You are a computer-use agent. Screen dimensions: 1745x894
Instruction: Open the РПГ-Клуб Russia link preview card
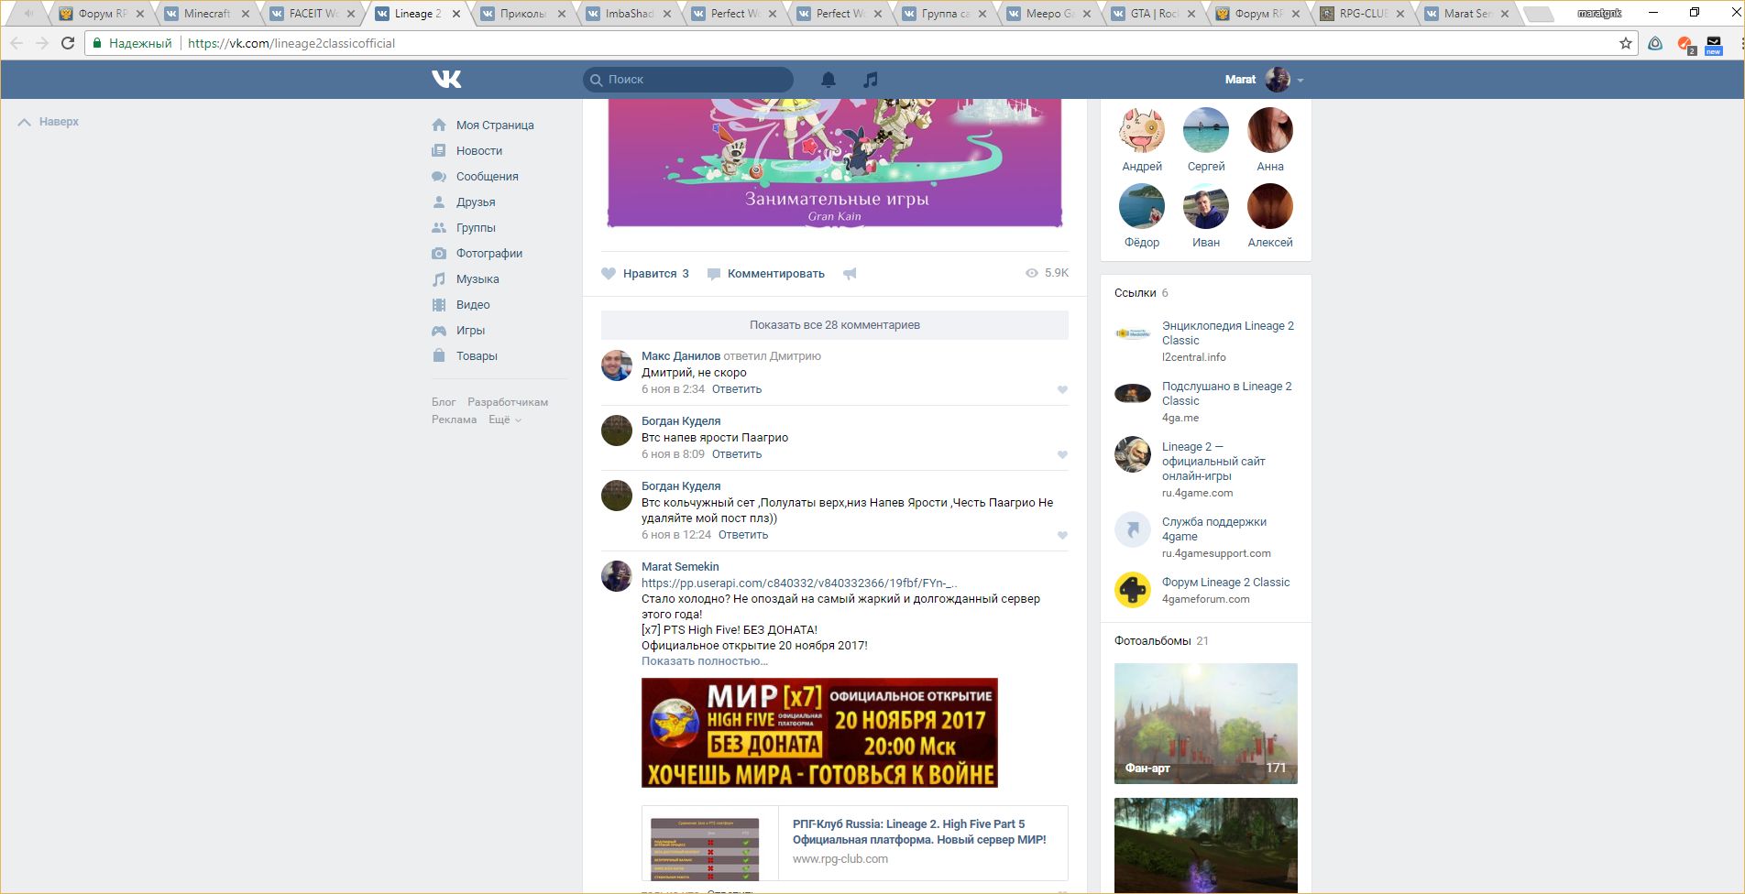click(x=855, y=843)
